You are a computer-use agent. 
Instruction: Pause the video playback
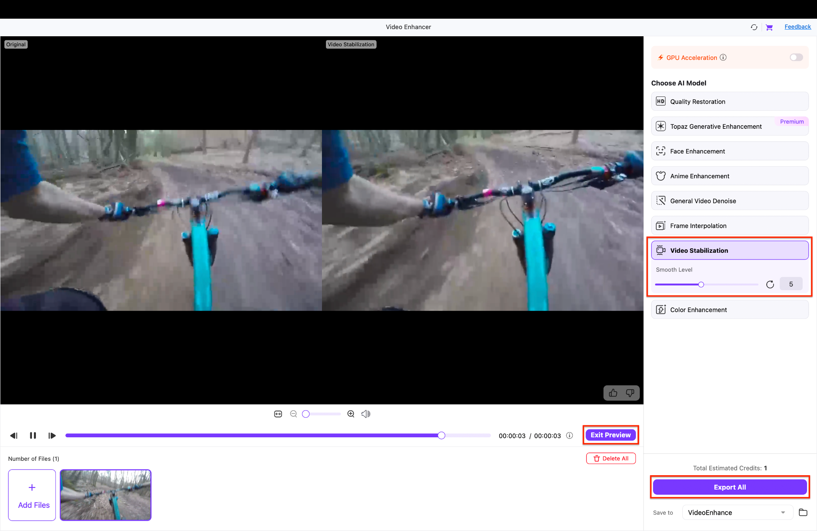point(33,435)
